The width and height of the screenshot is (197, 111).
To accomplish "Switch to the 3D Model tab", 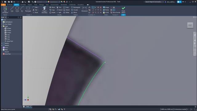I will (10, 5).
